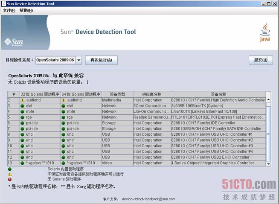Select the LNE100TX Linksys EtherFast device name
Screen dimensions: 279x204
(218, 111)
